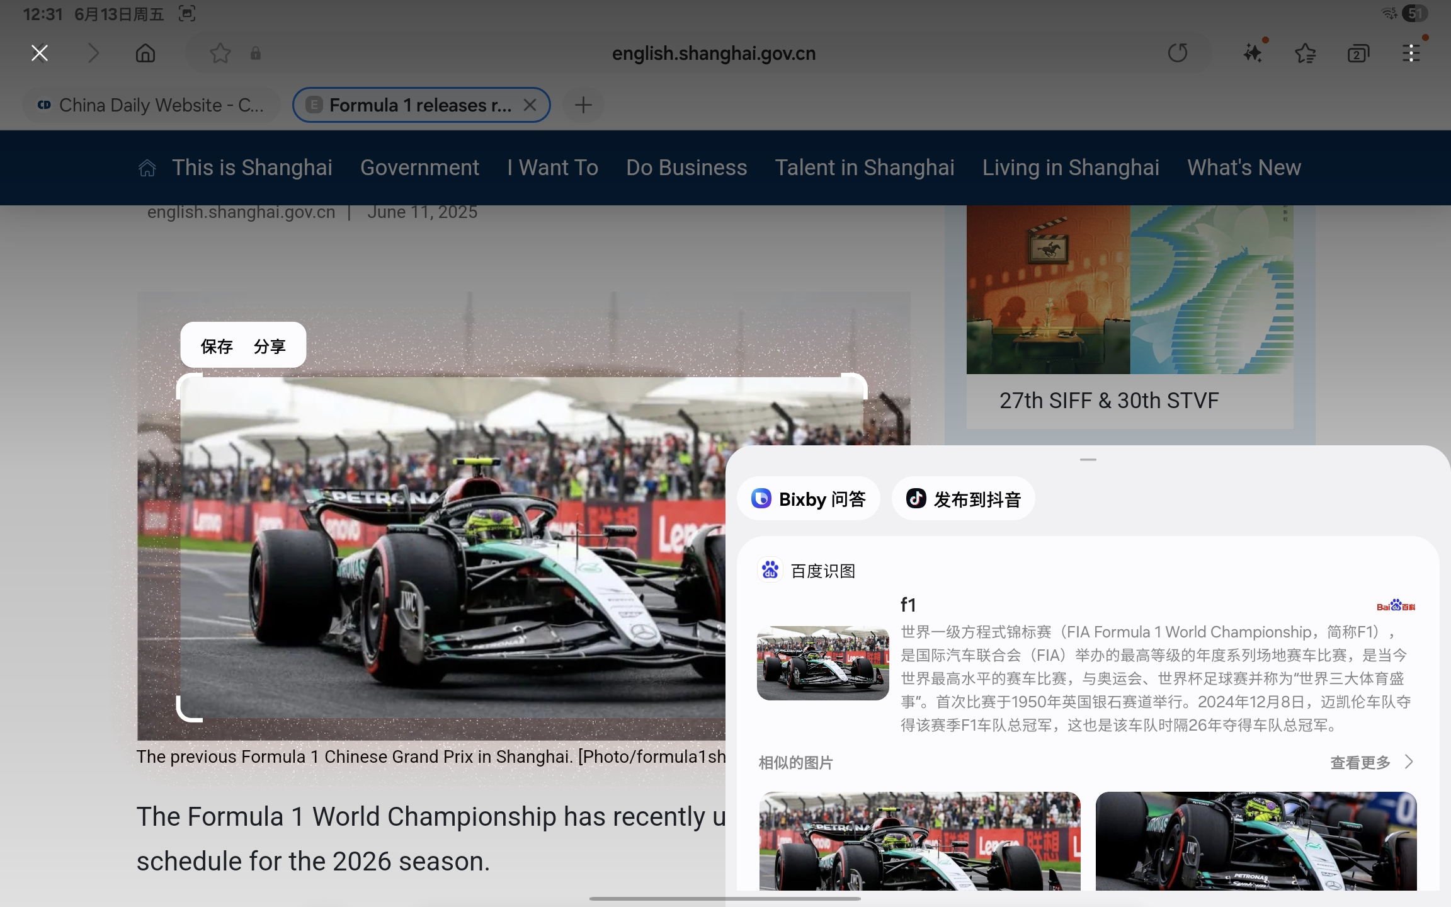
Task: Tap the clock showing 12:31
Action: 43,14
